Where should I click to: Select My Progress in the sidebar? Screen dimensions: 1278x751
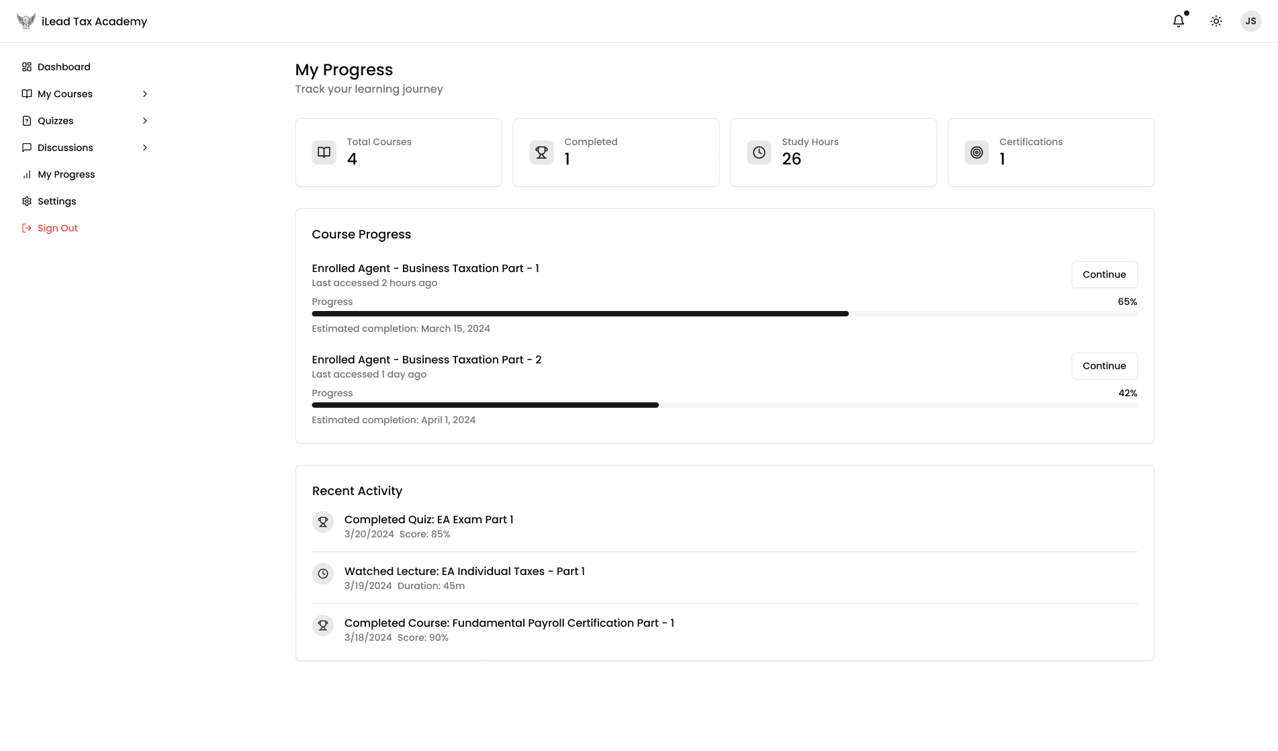coord(66,175)
